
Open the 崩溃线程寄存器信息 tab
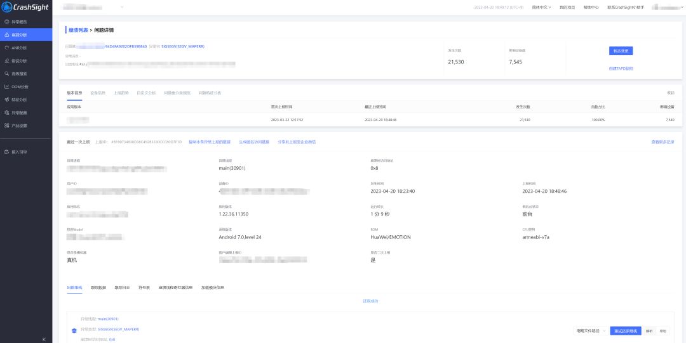[175, 287]
